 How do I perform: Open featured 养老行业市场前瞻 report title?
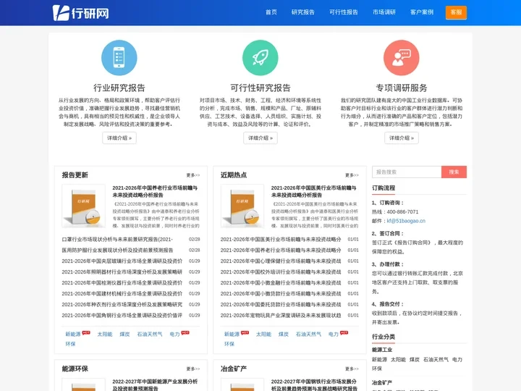(x=155, y=191)
